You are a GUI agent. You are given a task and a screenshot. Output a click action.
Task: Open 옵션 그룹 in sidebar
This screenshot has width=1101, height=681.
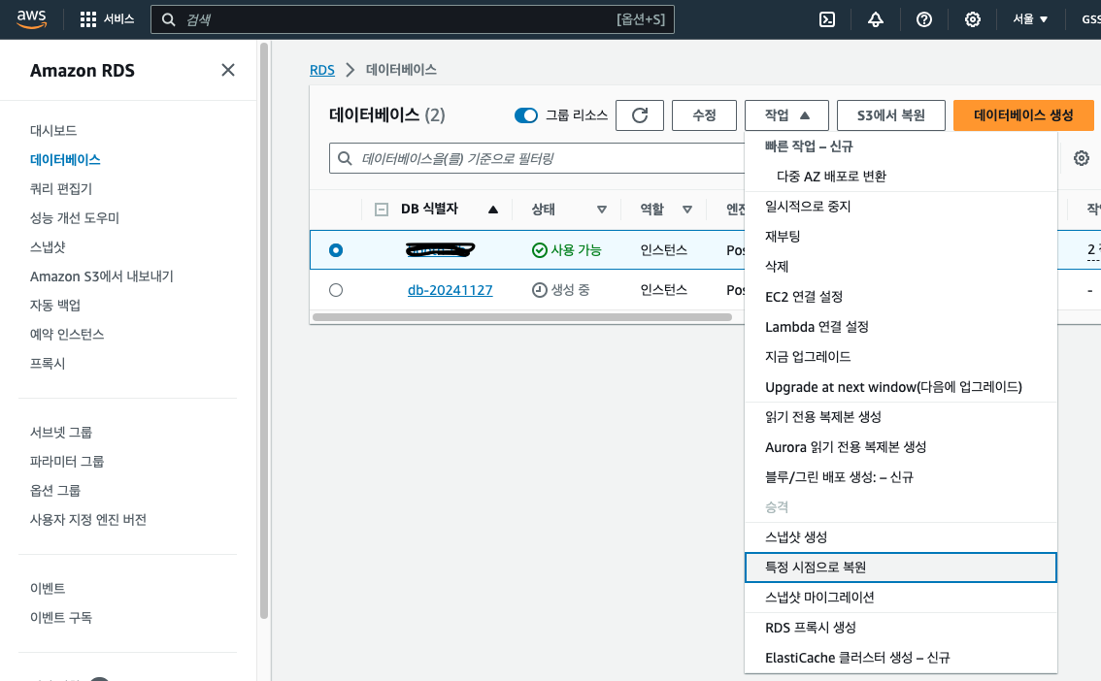coord(54,490)
